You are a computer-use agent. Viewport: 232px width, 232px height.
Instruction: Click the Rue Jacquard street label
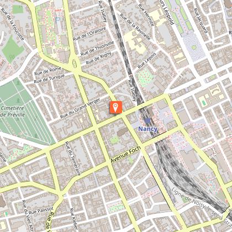click(201, 20)
